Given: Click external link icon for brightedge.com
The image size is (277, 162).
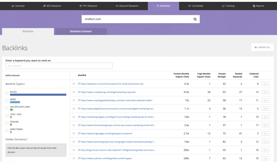Looking at the screenshot, I should point(79,134).
